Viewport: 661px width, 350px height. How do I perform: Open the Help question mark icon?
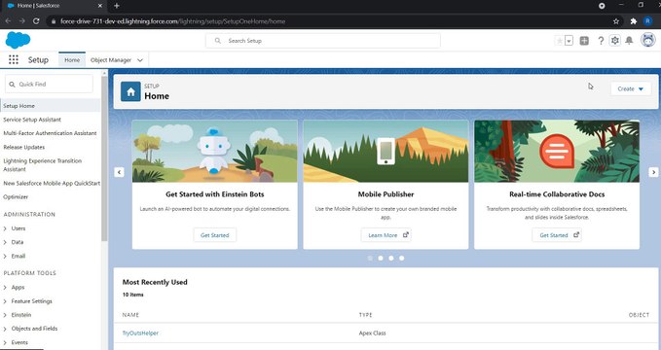(x=601, y=41)
